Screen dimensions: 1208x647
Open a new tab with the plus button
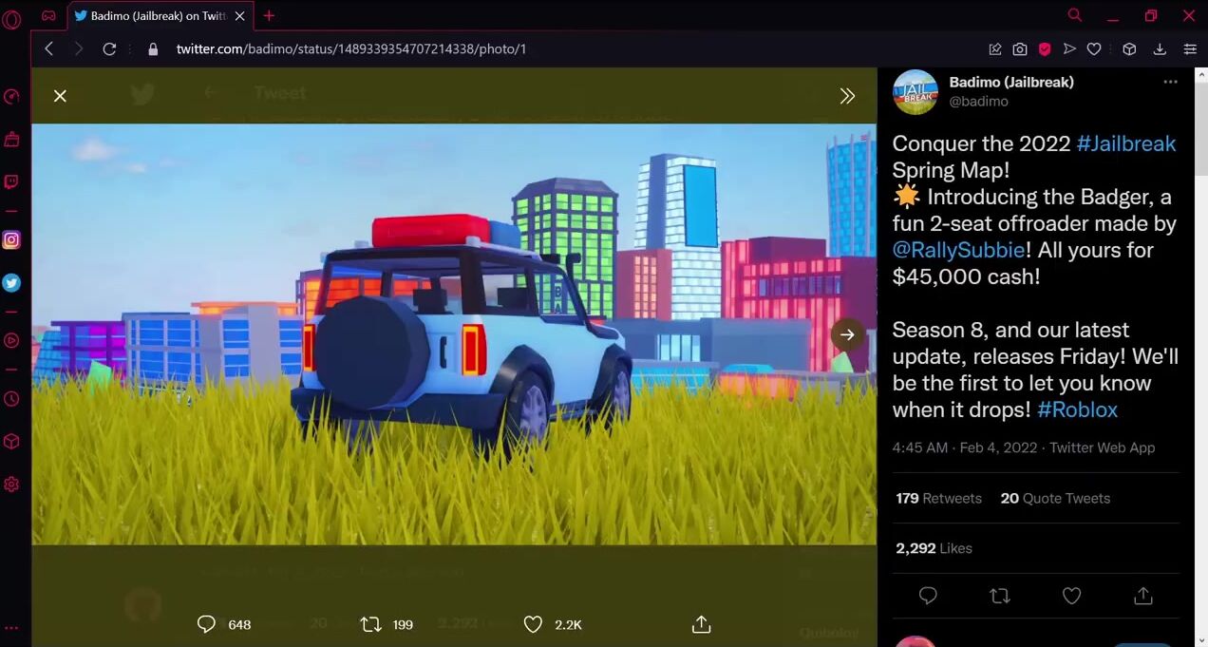point(269,16)
